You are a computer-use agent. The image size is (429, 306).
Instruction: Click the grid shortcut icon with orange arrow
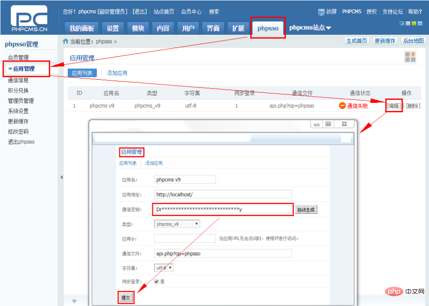410,57
